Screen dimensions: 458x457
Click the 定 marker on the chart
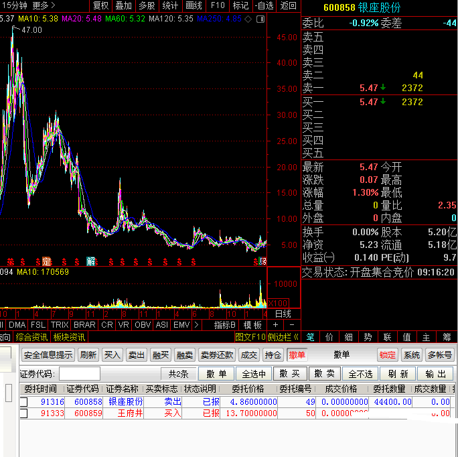click(x=46, y=261)
